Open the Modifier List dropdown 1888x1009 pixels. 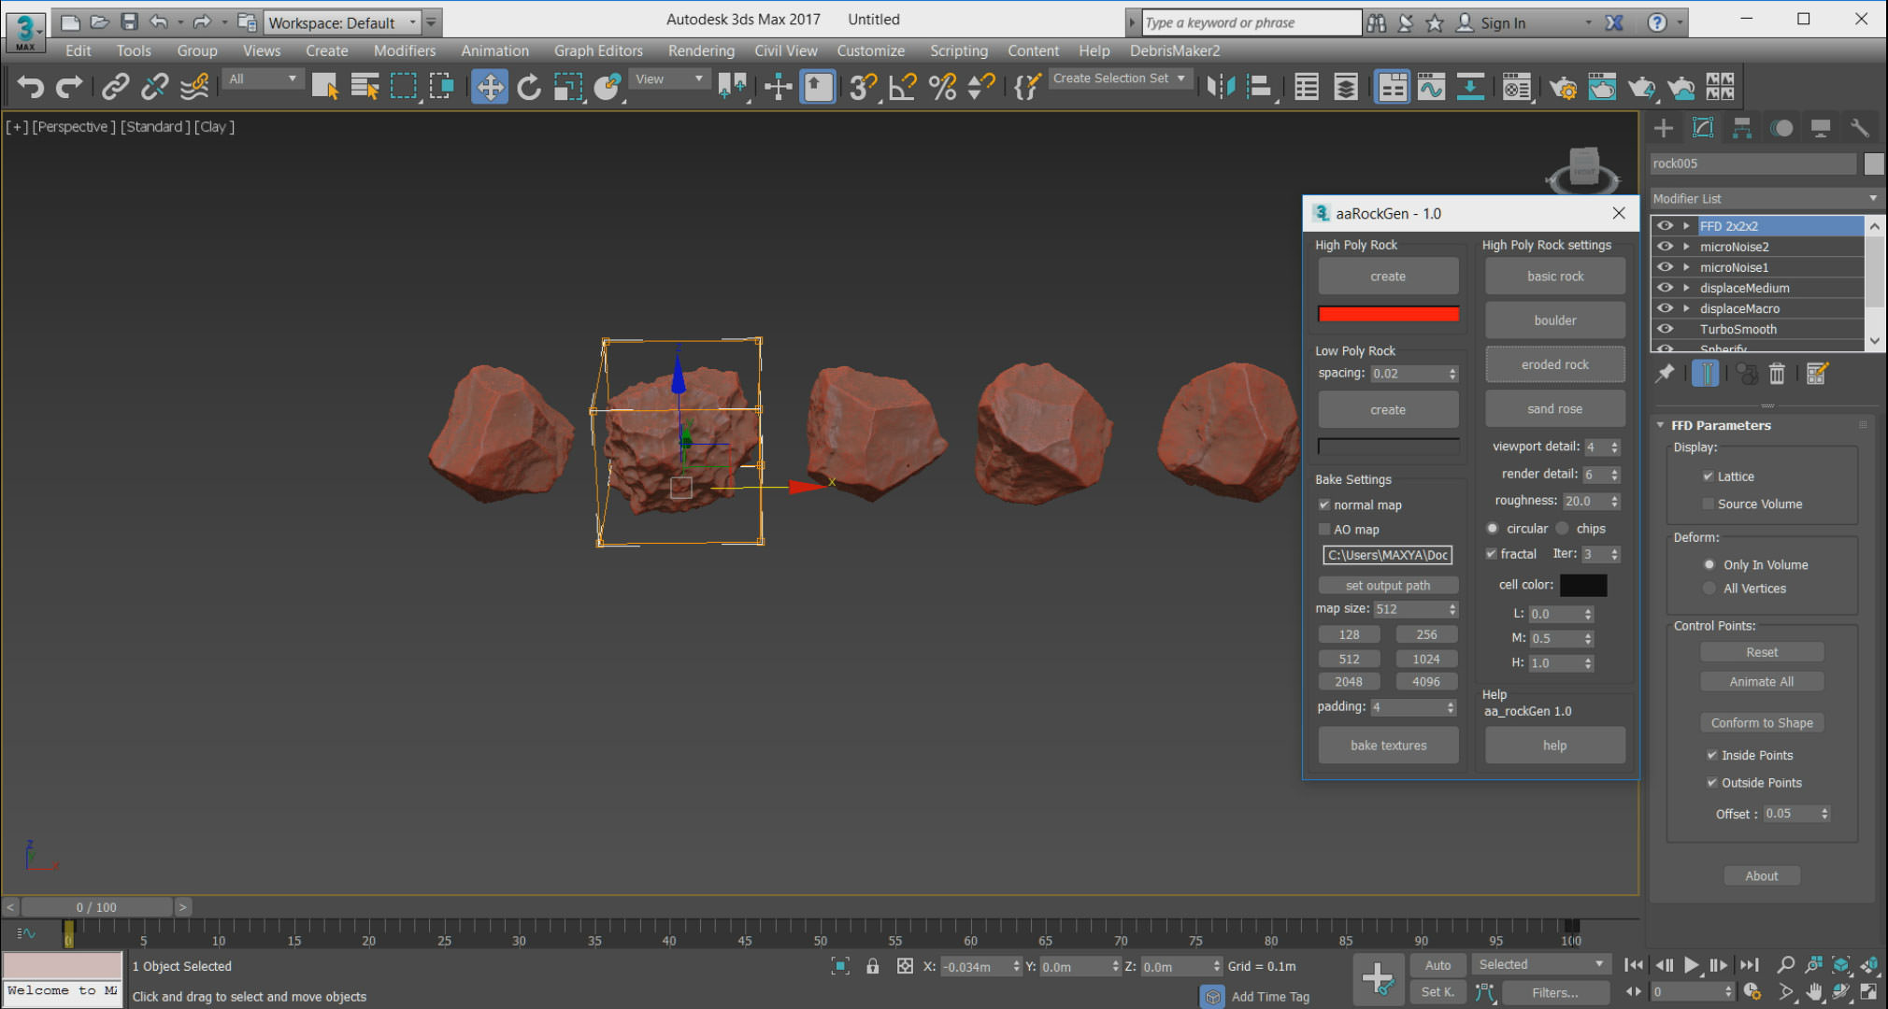[x=1766, y=198]
